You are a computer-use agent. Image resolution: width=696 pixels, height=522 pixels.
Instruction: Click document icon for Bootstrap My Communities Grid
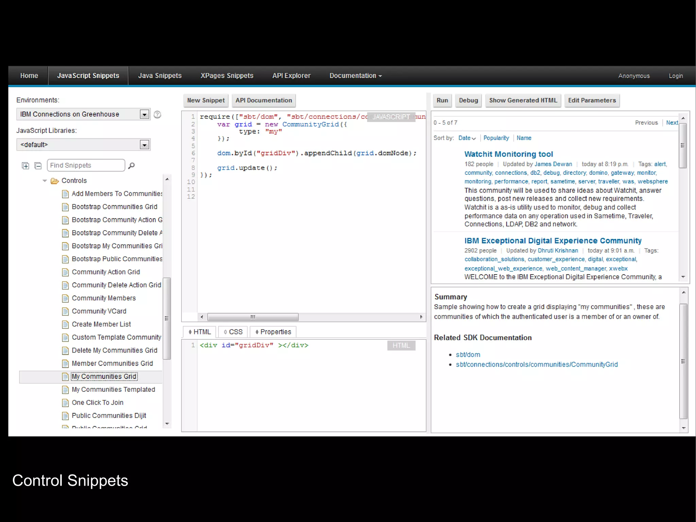[66, 246]
